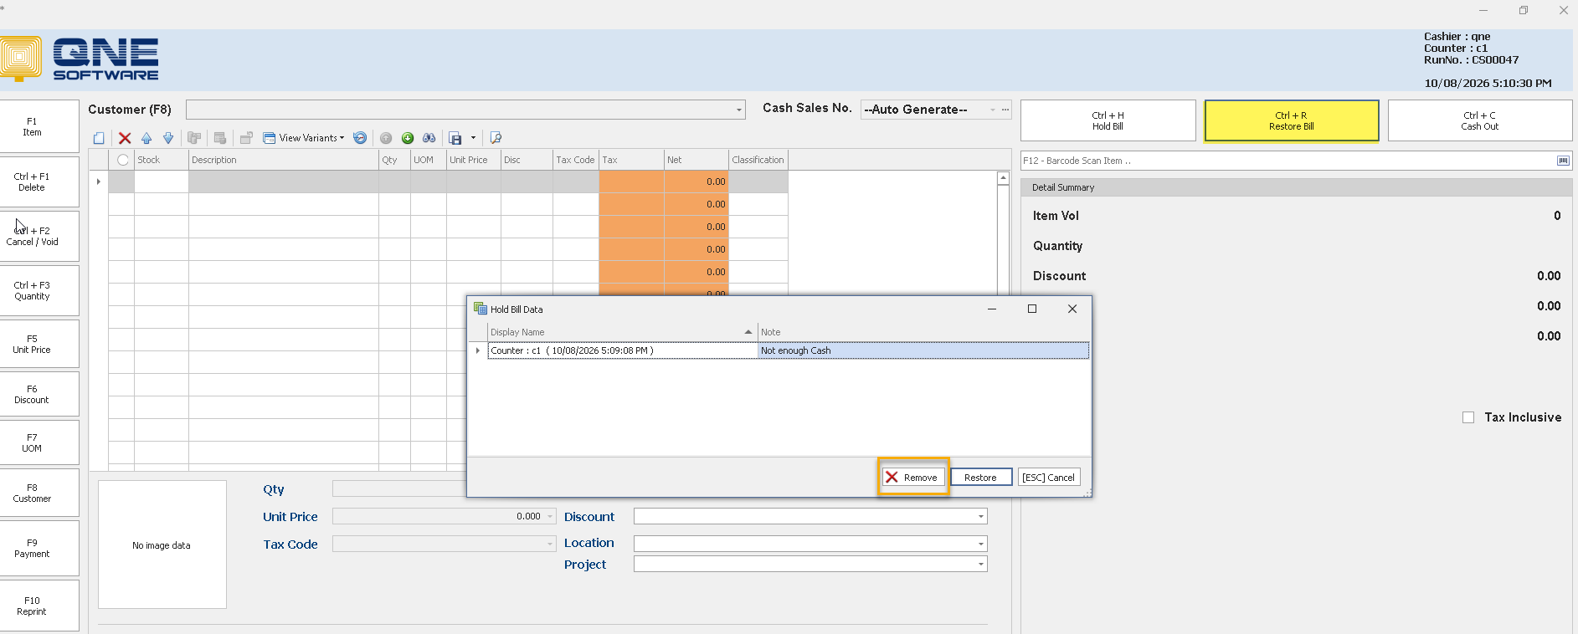Click the F7 UOM button

point(39,442)
